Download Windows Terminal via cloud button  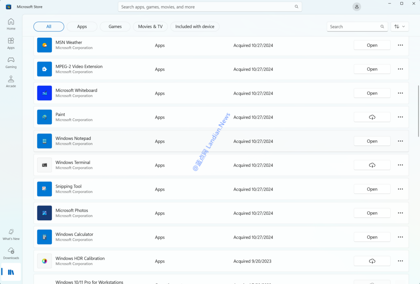pos(372,165)
